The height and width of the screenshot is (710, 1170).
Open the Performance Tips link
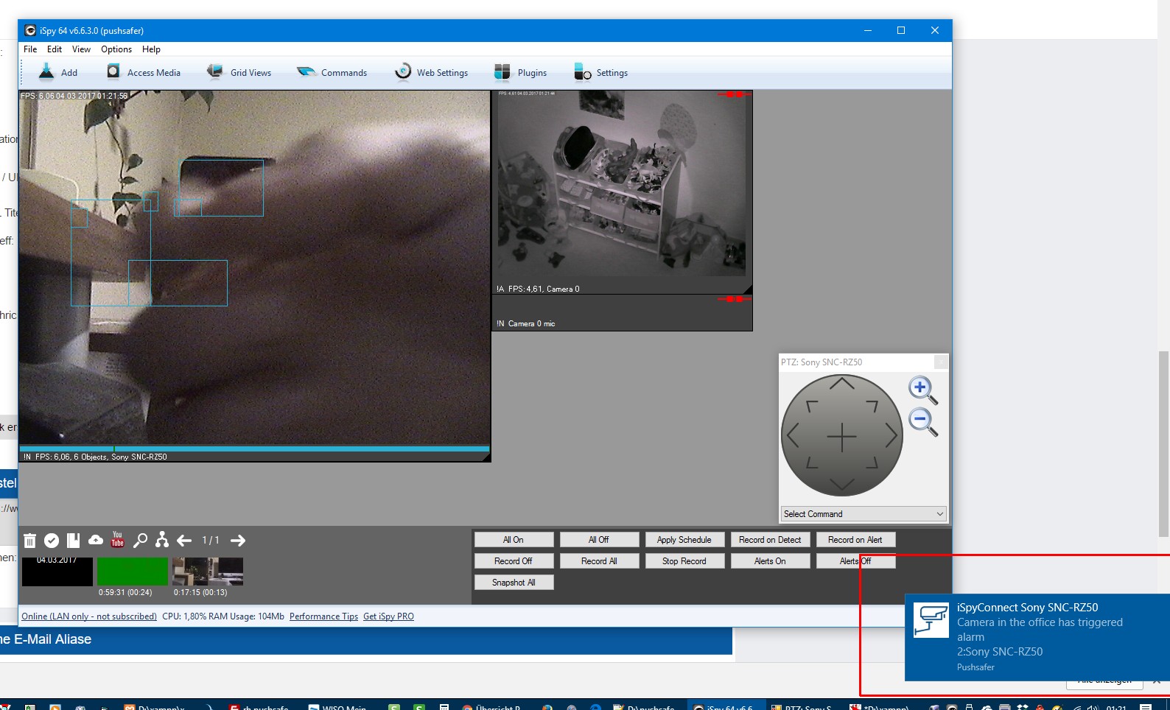[x=323, y=616]
